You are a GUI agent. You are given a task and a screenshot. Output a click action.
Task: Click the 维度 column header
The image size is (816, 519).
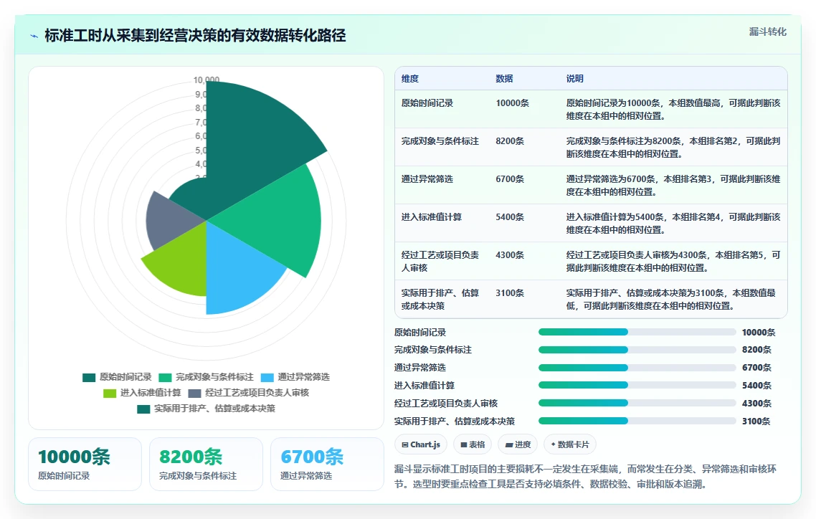pos(410,79)
